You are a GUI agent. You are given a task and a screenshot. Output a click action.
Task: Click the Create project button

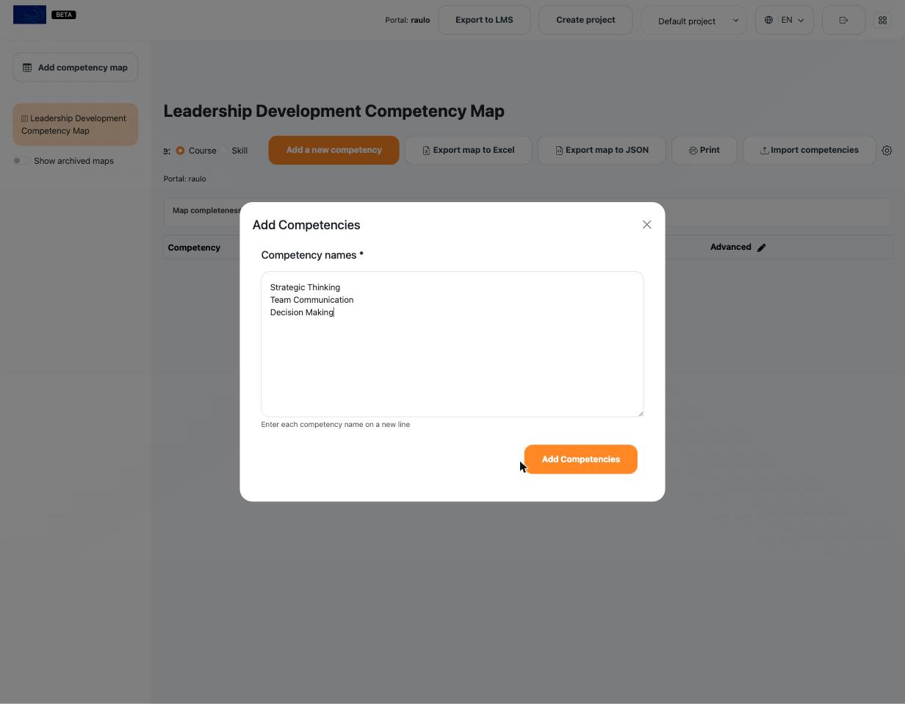[x=585, y=20]
